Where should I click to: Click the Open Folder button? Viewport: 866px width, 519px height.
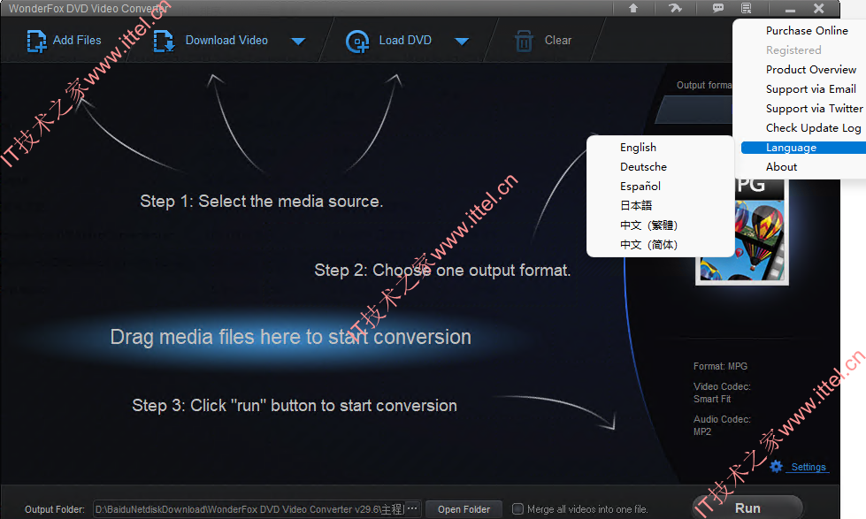tap(464, 509)
